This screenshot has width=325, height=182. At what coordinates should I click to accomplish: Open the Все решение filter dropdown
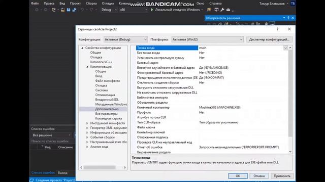tap(52, 135)
